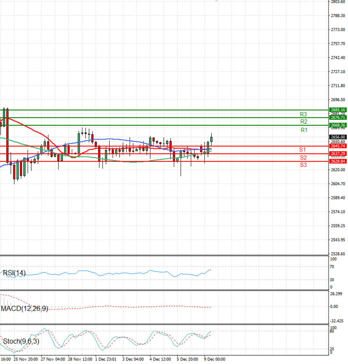
Task: Click the 5 Dec 20:00 time label
Action: pyautogui.click(x=188, y=359)
